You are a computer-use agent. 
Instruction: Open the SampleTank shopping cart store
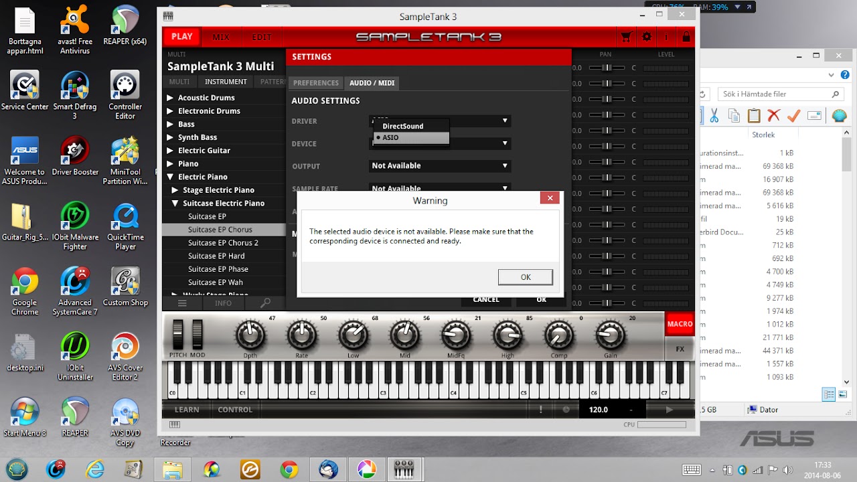pyautogui.click(x=627, y=37)
